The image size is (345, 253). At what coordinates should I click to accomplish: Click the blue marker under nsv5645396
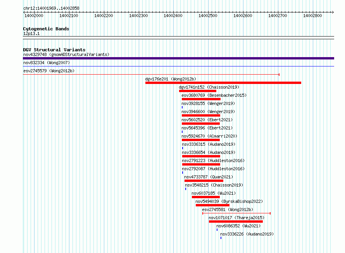pyautogui.click(x=182, y=132)
